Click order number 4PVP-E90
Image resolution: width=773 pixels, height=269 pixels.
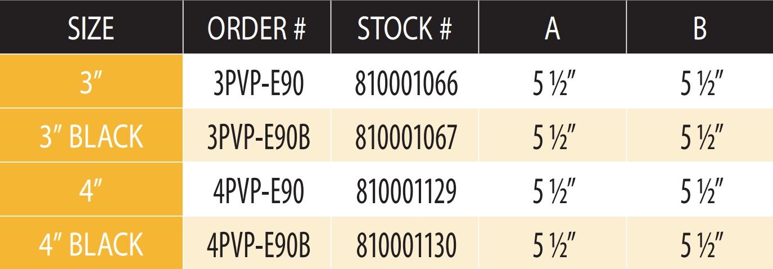(259, 191)
